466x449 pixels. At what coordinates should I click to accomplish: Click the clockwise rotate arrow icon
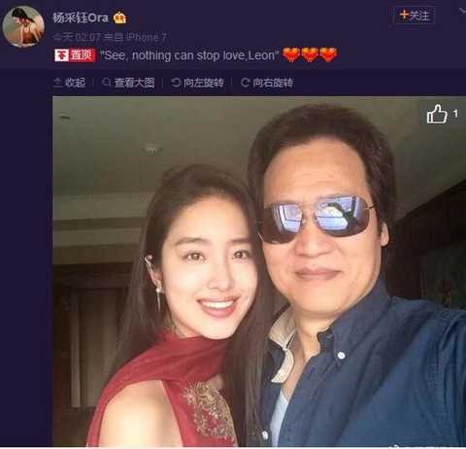245,83
